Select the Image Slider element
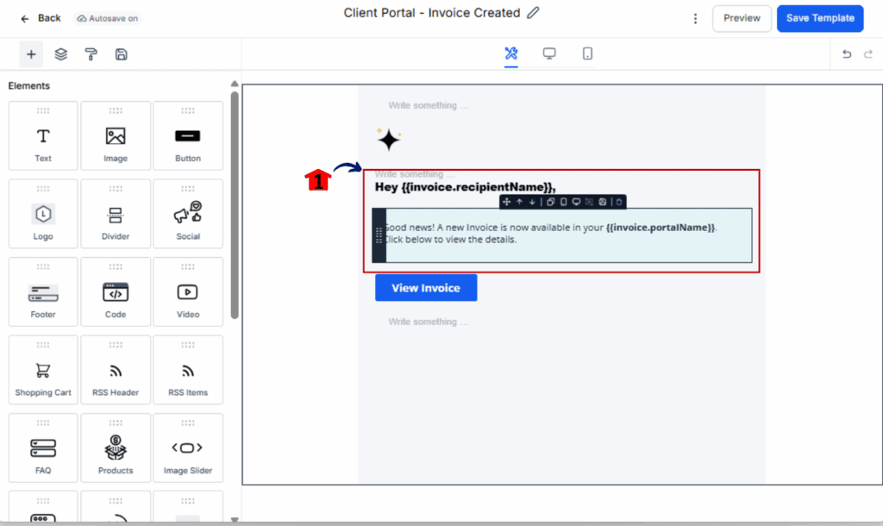The image size is (883, 526). pos(187,448)
